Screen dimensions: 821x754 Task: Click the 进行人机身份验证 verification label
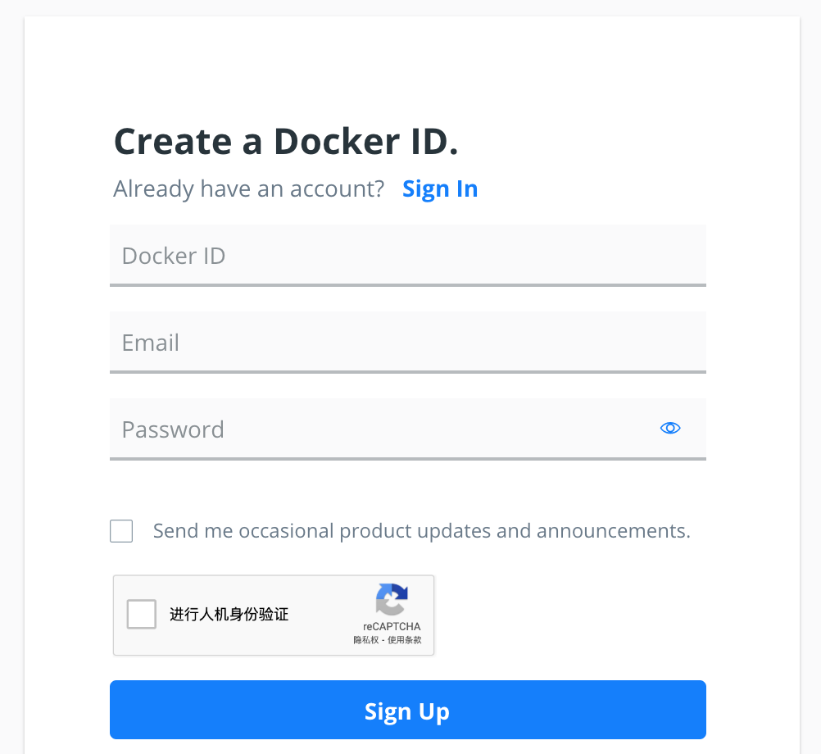(229, 615)
